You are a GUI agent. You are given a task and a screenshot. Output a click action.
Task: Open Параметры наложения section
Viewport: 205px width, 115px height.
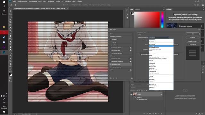[x=120, y=37]
